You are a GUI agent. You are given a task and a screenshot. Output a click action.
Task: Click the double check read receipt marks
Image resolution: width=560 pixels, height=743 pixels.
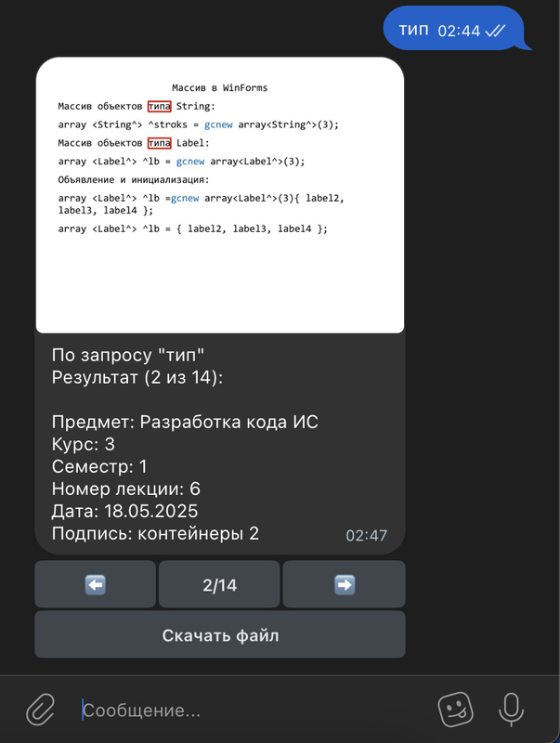click(x=496, y=31)
